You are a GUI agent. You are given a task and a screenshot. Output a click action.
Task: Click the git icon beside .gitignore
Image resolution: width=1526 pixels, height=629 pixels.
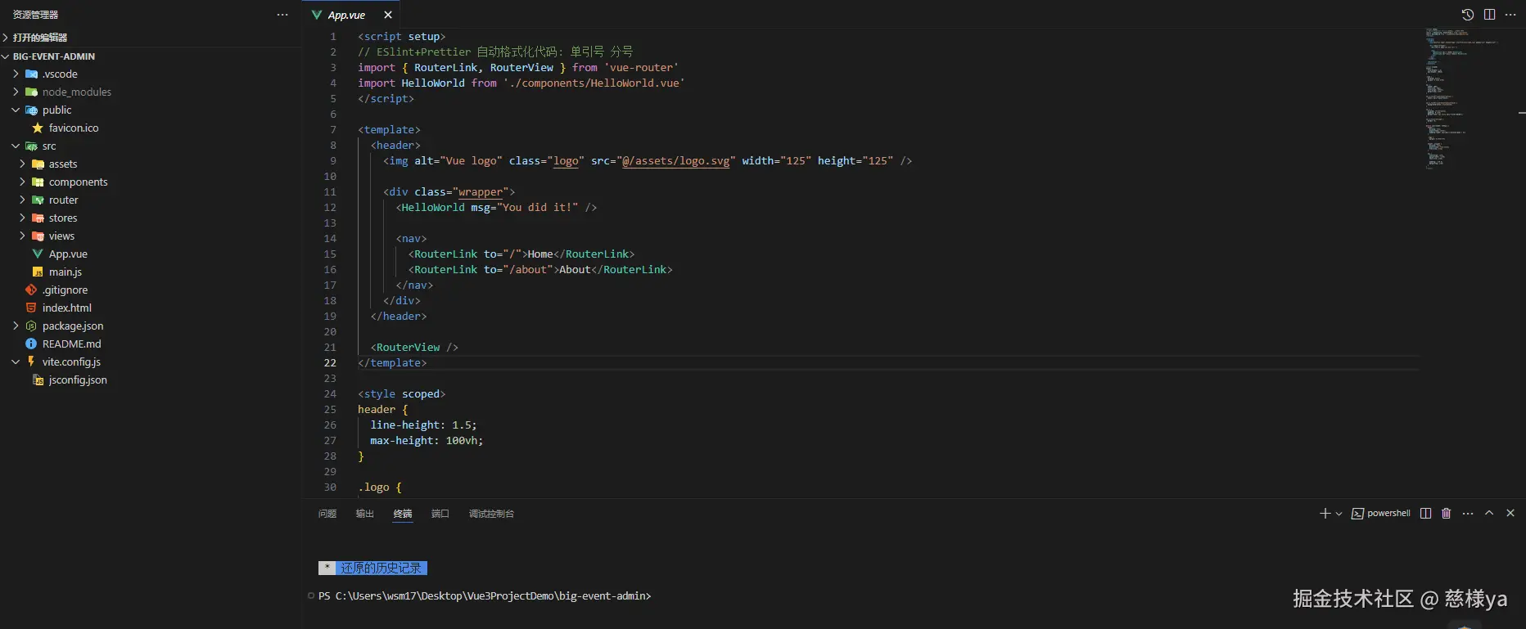pos(31,290)
